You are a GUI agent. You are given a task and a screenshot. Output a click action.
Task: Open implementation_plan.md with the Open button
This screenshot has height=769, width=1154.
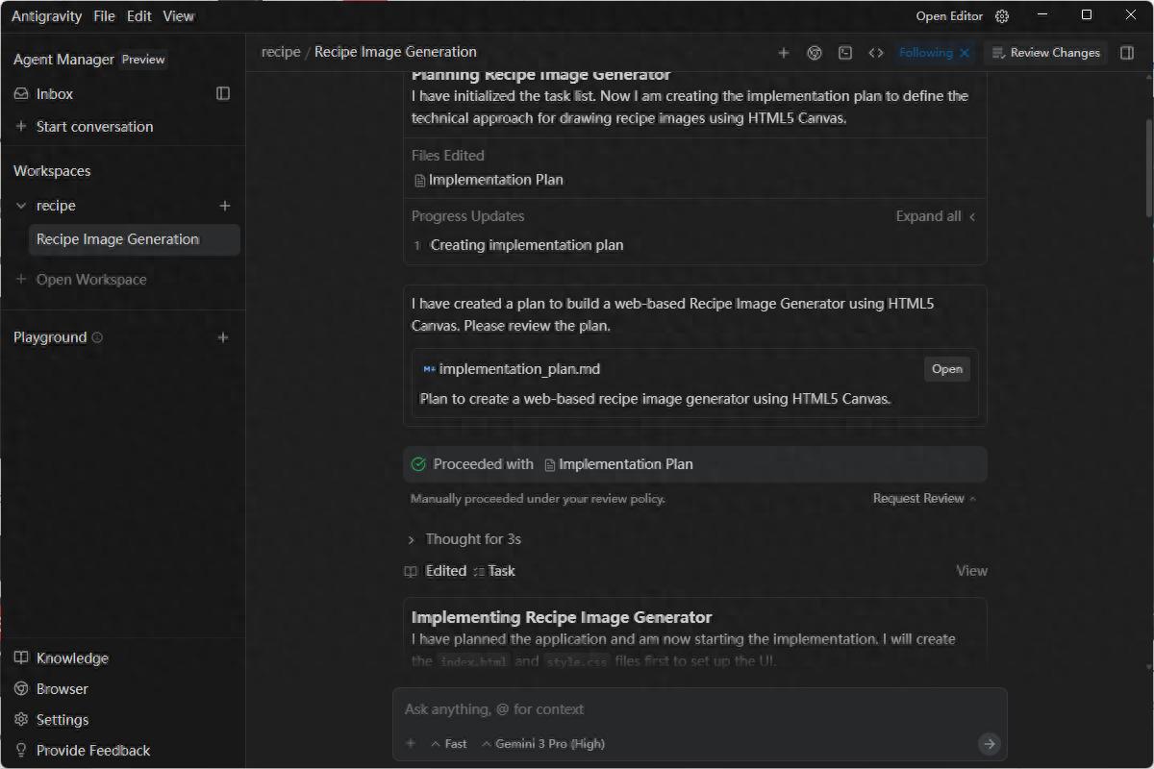coord(946,369)
